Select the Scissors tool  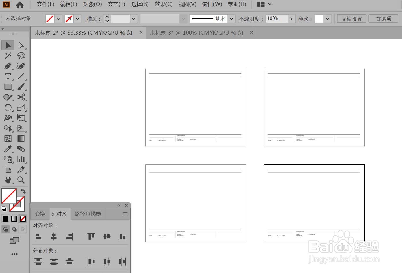(x=21, y=97)
